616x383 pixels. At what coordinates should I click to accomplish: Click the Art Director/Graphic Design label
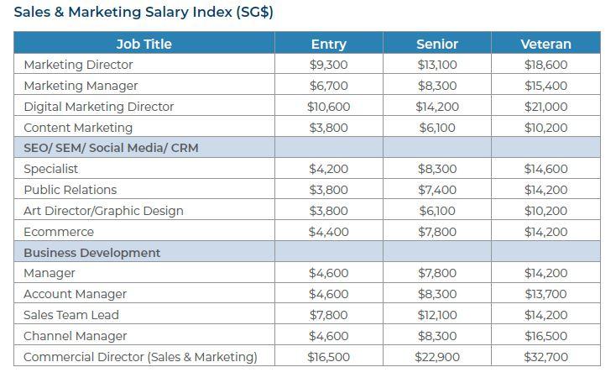[x=103, y=211]
